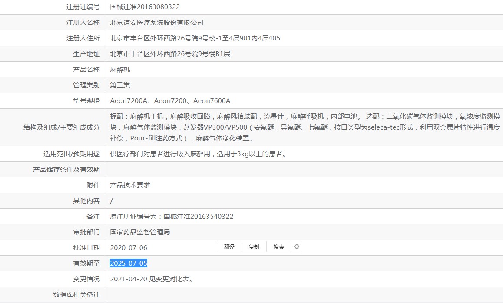
Task: Click the 翻译 (translate) button
Action: click(229, 247)
